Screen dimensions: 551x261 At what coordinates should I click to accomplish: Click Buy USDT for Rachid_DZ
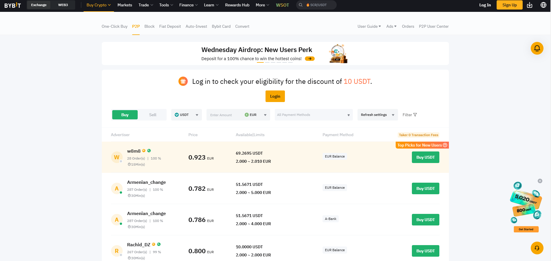pos(425,251)
